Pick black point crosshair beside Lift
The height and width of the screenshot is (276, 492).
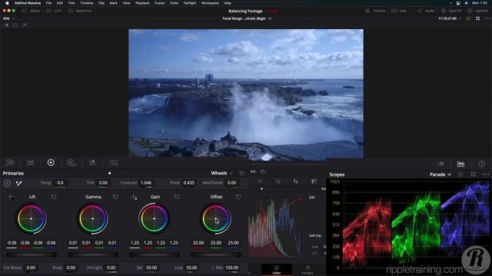tap(10, 197)
